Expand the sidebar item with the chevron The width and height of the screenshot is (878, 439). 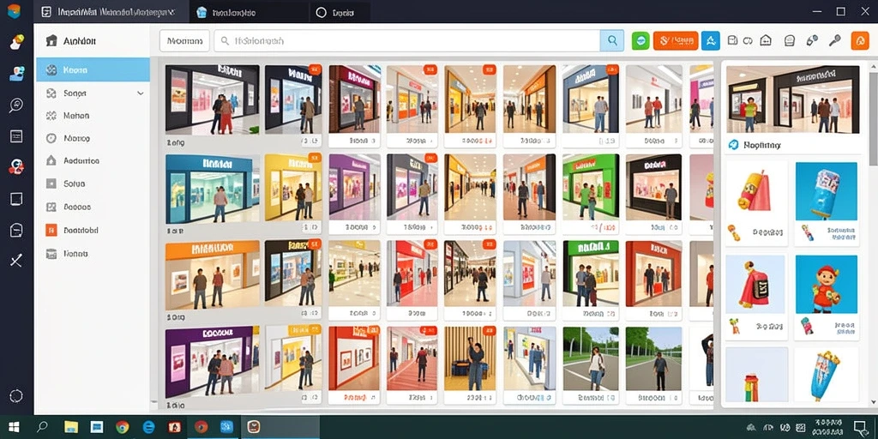(93, 93)
